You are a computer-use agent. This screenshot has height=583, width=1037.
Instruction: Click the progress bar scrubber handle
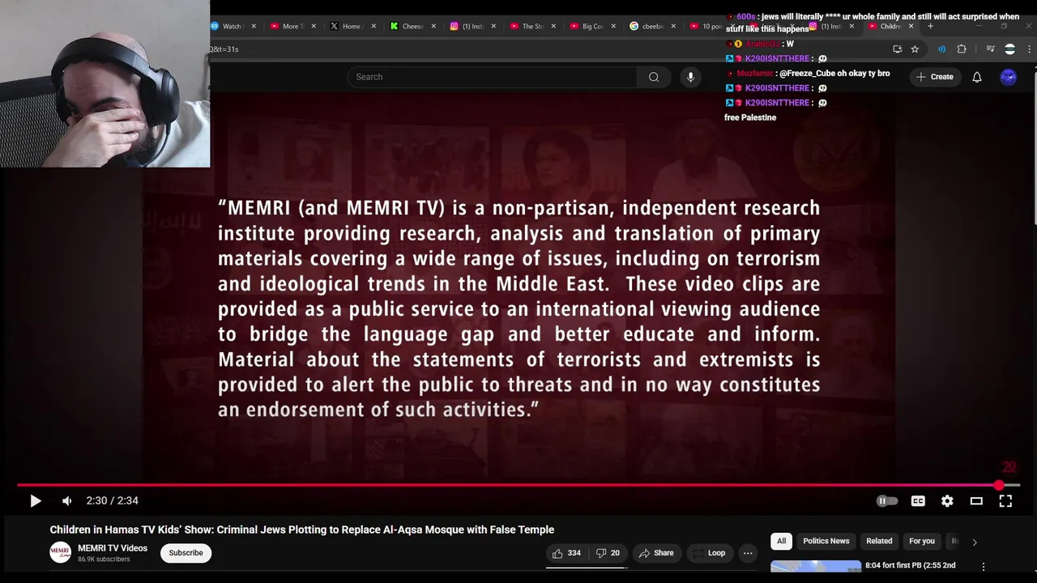[999, 485]
